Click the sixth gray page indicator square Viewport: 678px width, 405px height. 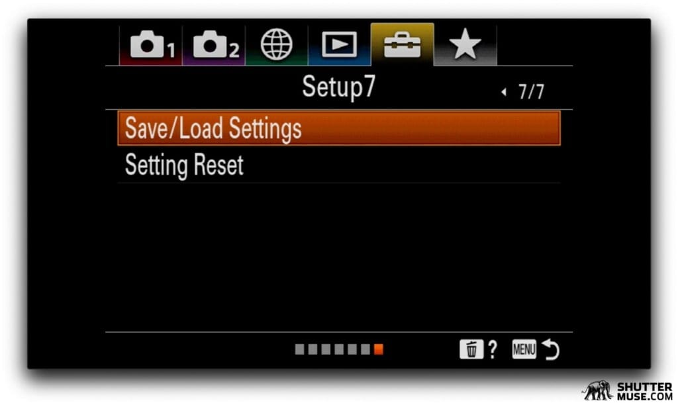coord(365,349)
